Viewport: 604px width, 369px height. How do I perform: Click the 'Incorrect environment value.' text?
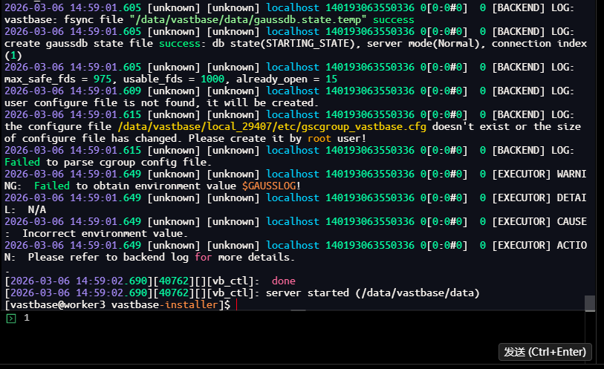105,233
